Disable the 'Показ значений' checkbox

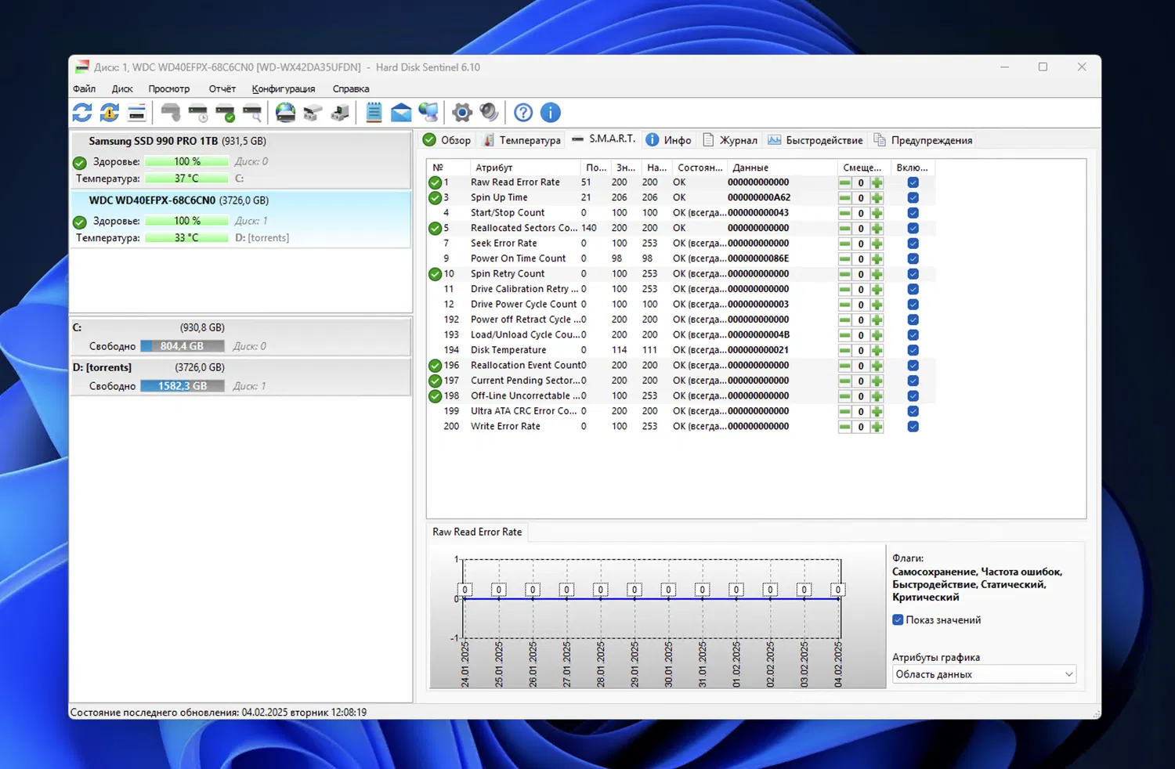pyautogui.click(x=898, y=620)
